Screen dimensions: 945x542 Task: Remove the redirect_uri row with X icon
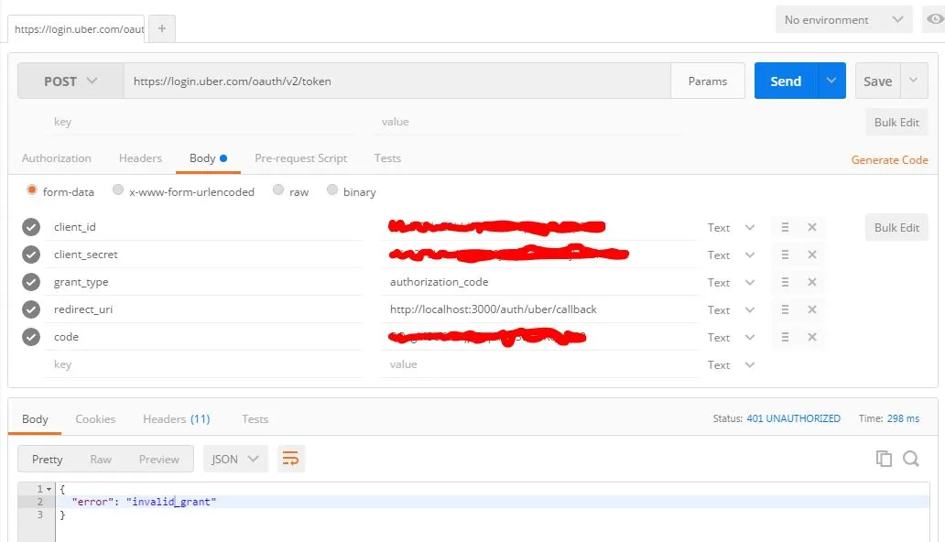point(812,309)
